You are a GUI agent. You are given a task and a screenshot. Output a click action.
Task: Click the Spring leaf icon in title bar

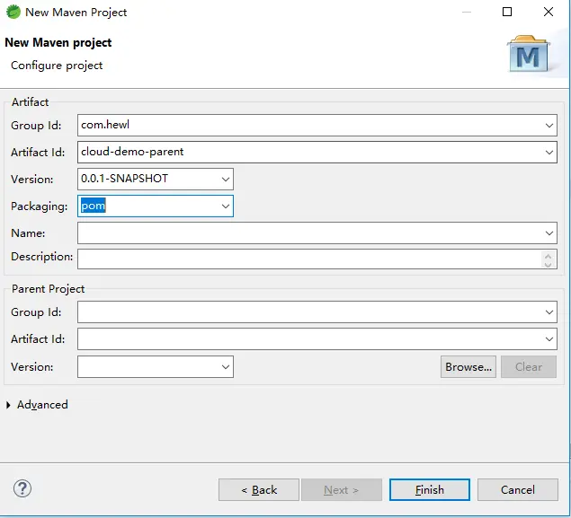[13, 12]
